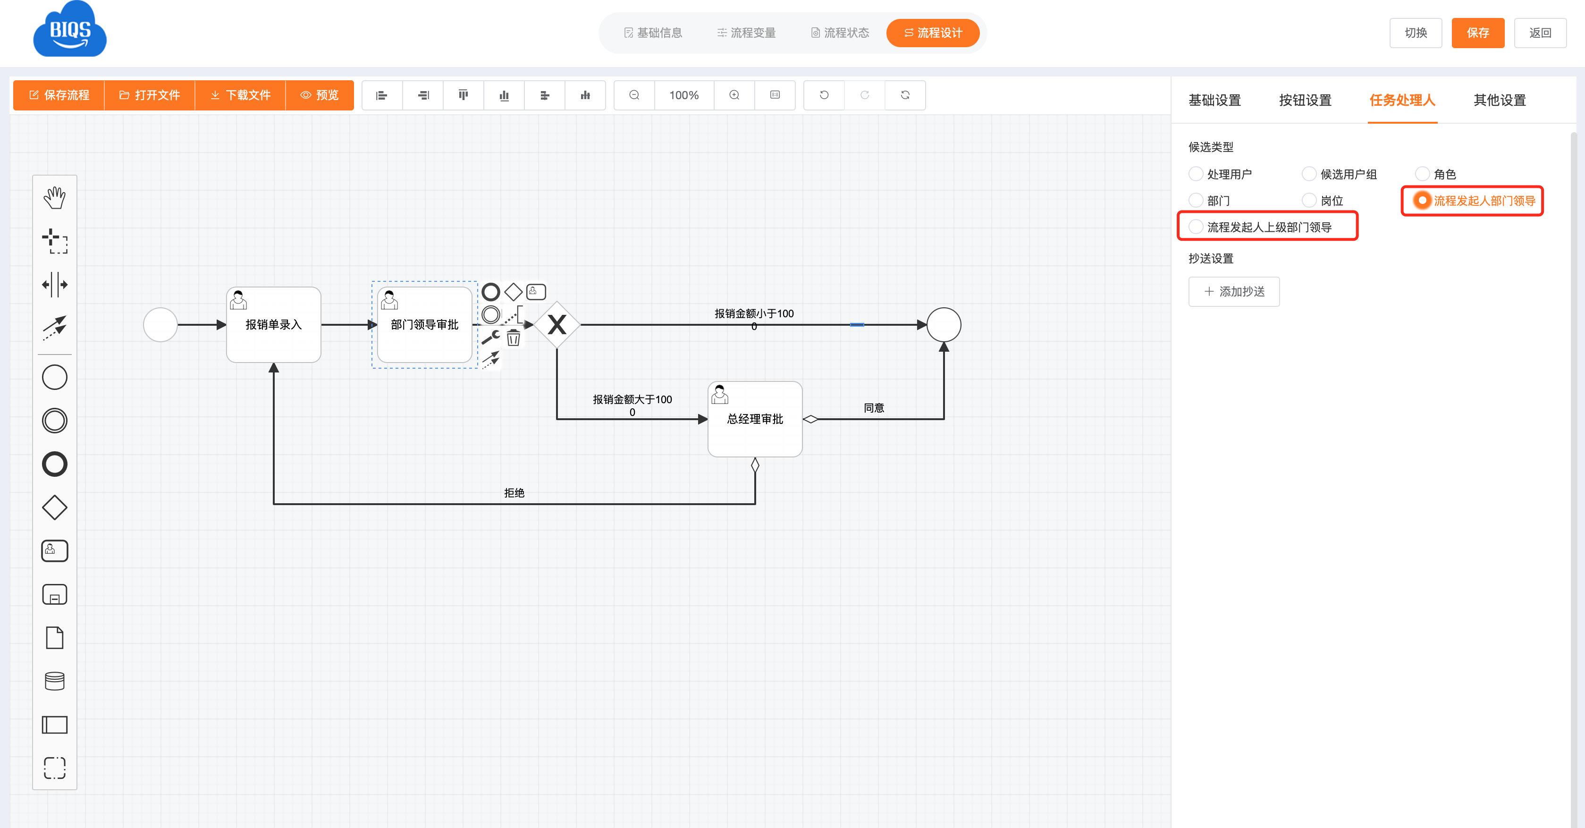Open the 流程状态 step tab

click(x=840, y=33)
